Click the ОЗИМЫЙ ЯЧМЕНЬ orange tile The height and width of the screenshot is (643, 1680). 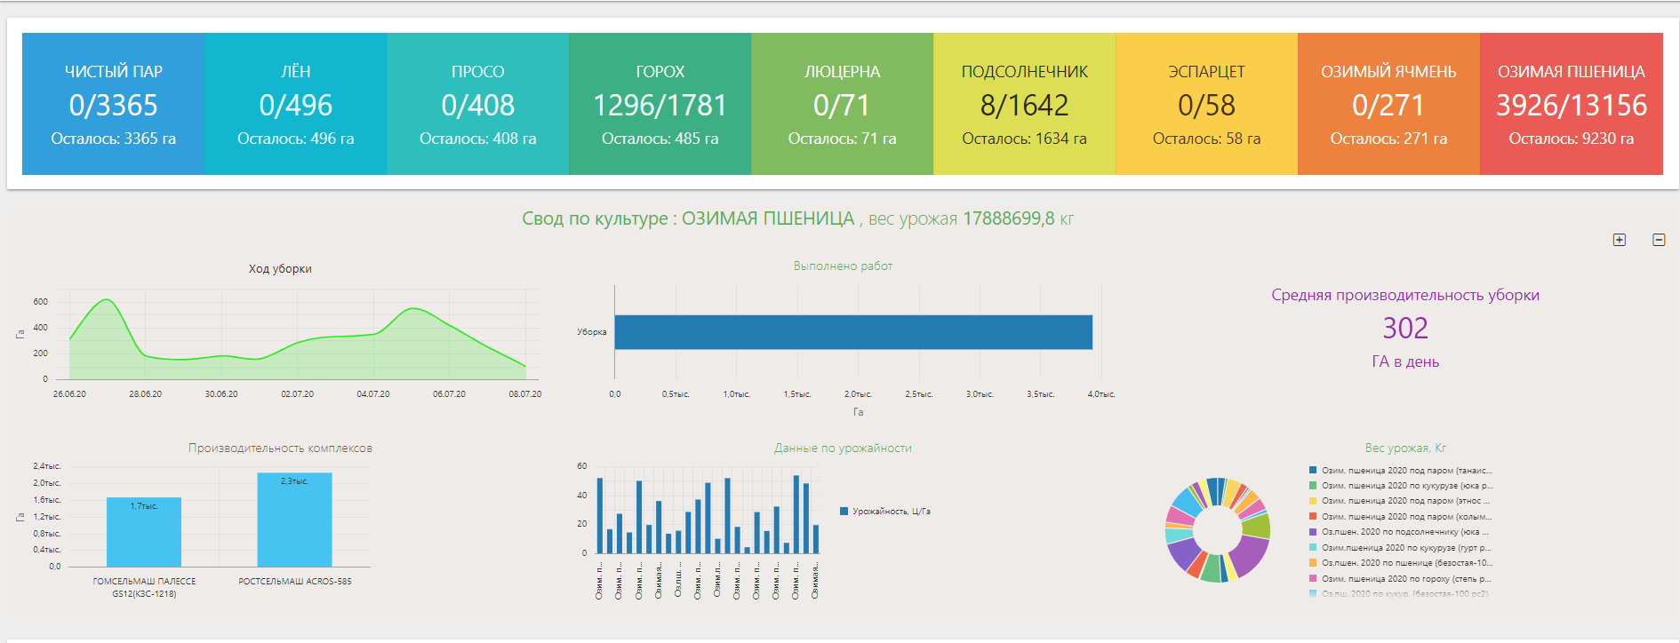point(1388,104)
